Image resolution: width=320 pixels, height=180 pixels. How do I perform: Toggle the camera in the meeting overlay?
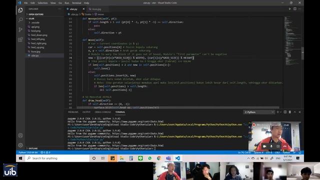(264, 146)
